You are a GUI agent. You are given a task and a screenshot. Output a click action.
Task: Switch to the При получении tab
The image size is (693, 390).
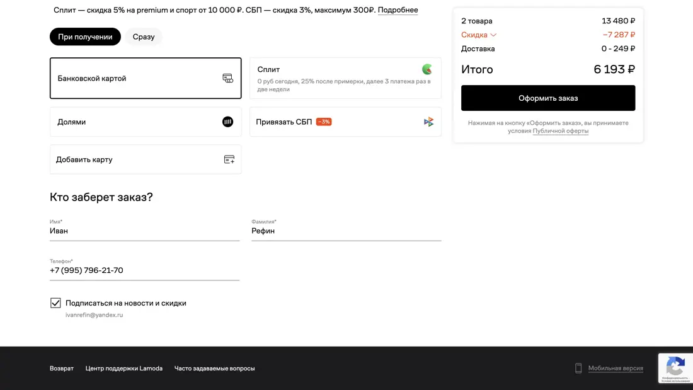(85, 37)
